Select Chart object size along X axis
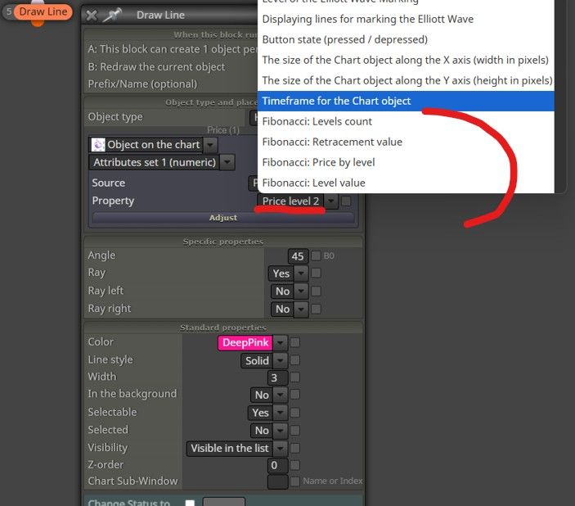Viewport: 575px width, 506px height. (406, 60)
